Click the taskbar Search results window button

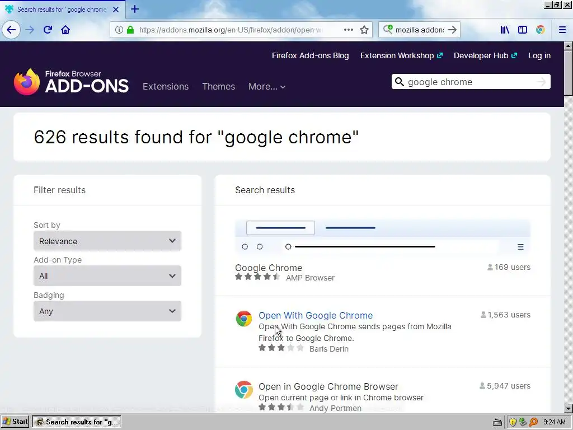[x=77, y=422]
